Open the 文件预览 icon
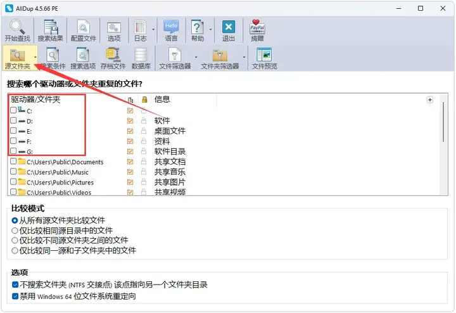Screen dimensions: 456x313 tap(264, 54)
